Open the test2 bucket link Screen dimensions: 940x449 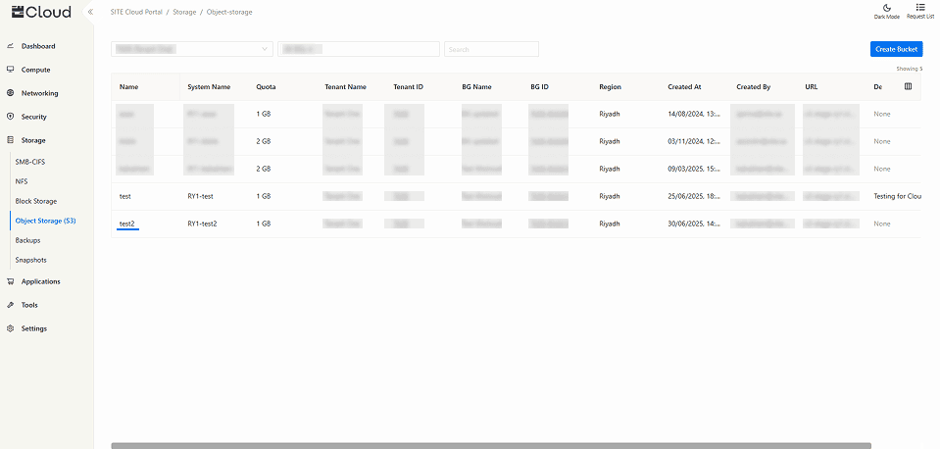(126, 224)
